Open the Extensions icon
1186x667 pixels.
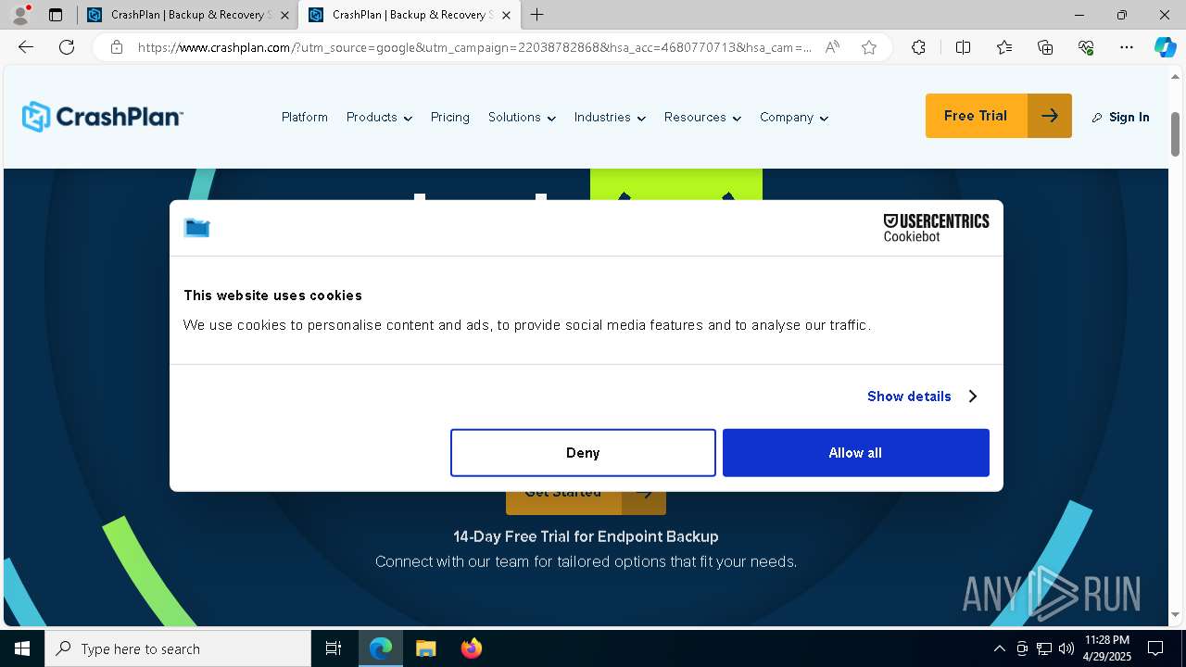tap(918, 47)
